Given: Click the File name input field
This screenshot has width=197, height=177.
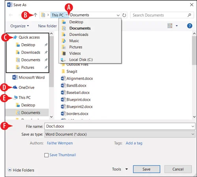Looking at the screenshot, I should 120,126.
